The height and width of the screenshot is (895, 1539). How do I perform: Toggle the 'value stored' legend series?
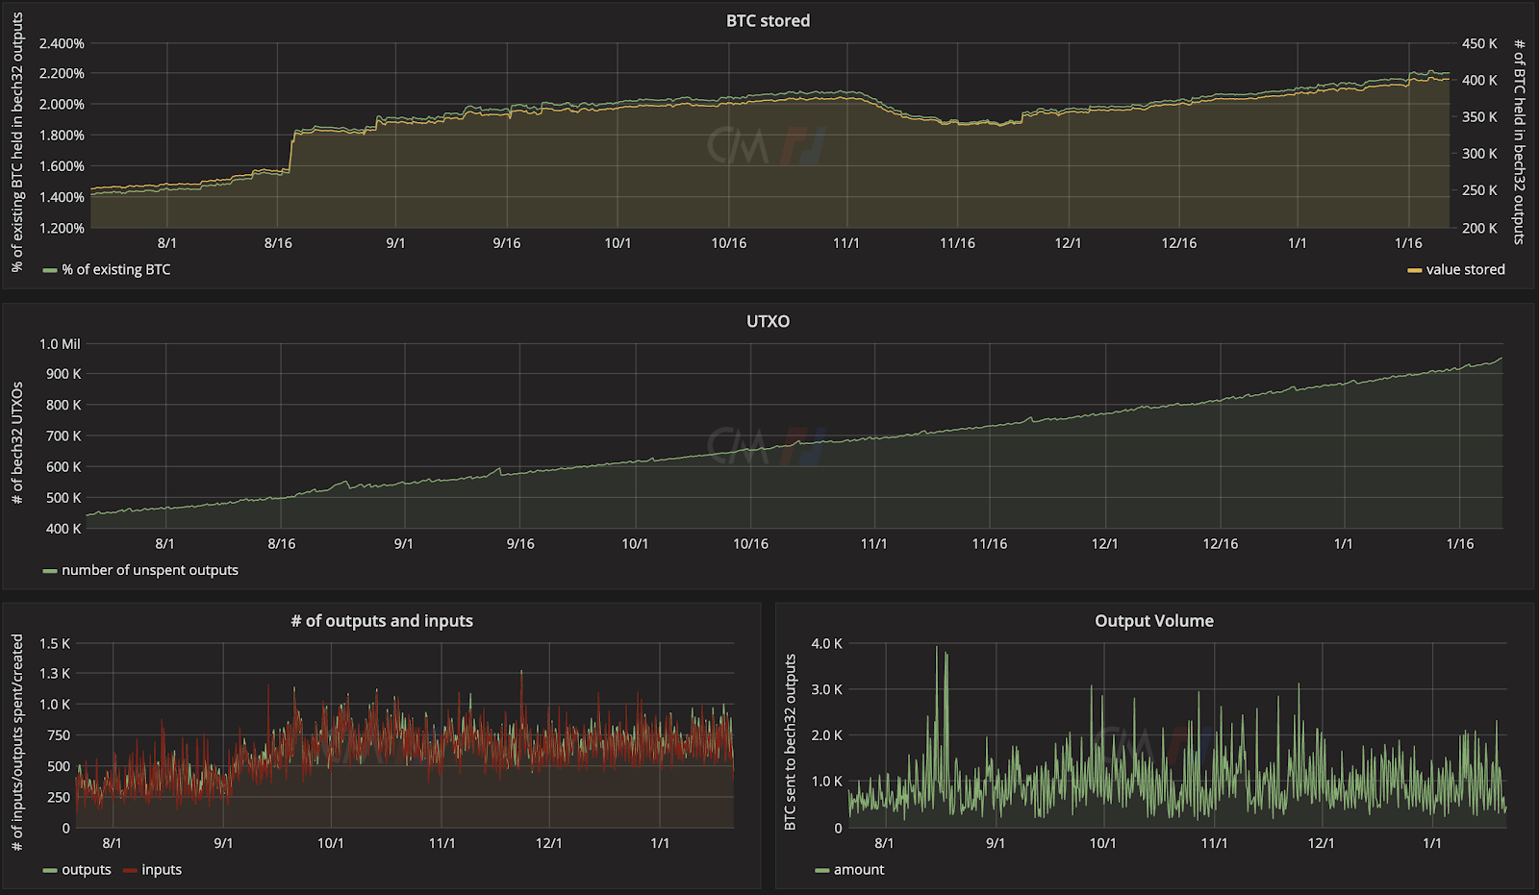tap(1465, 269)
